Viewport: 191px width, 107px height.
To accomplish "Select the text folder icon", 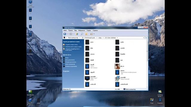I will pos(117,60).
